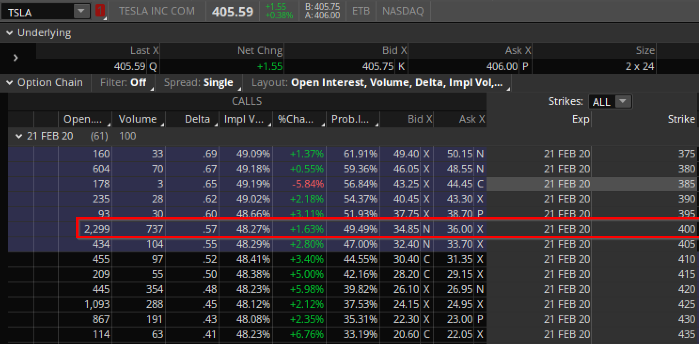This screenshot has height=344, width=699.
Task: Click the 354 volume cell for strike 420
Action: click(x=139, y=289)
